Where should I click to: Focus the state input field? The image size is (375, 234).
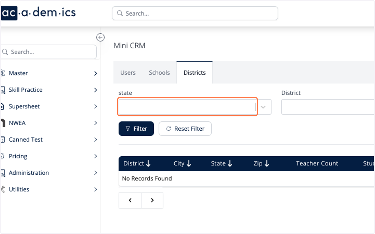[187, 107]
